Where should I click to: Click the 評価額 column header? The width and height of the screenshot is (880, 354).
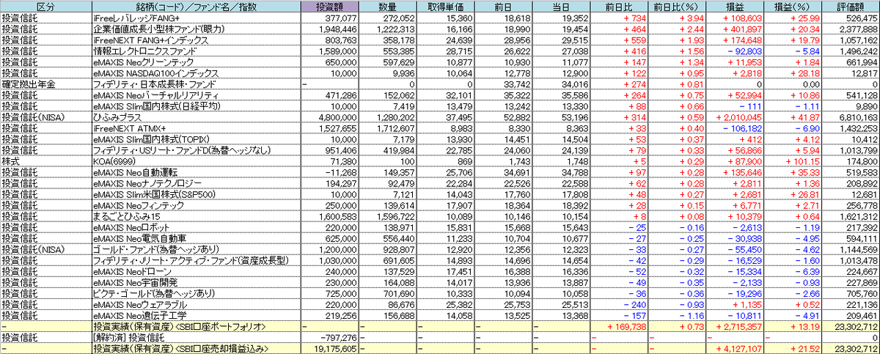[850, 5]
